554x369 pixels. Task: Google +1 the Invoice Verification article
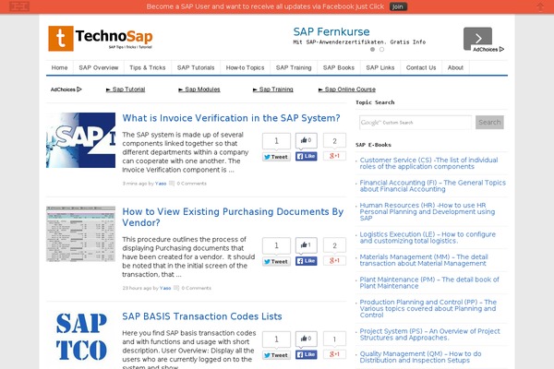[334, 156]
